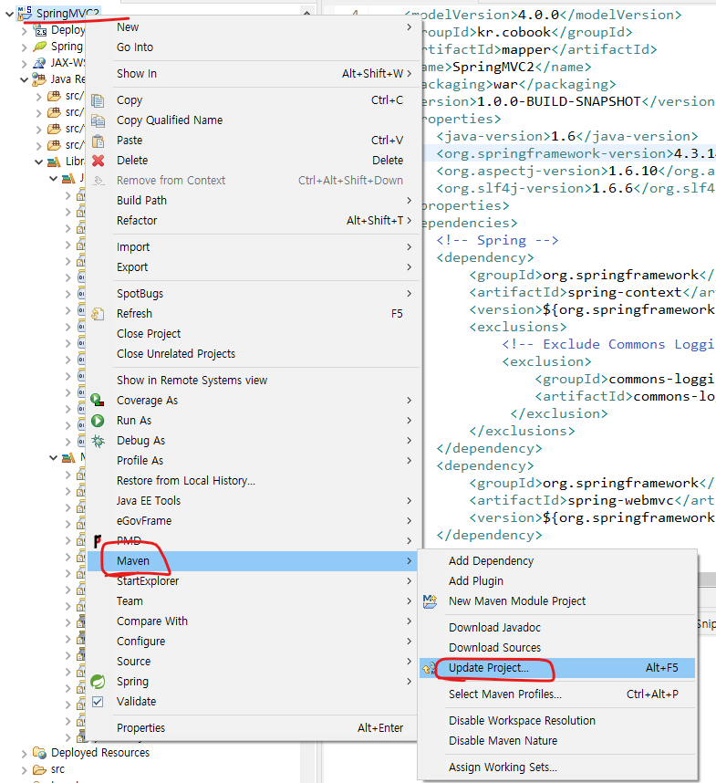This screenshot has height=783, width=716.
Task: Select Go Into menu entry
Action: [253, 47]
